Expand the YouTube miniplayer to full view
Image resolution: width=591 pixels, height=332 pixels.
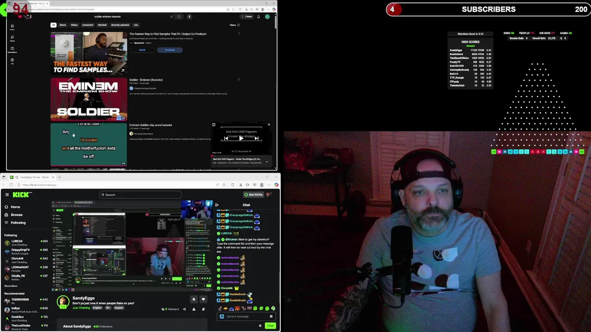pyautogui.click(x=213, y=125)
